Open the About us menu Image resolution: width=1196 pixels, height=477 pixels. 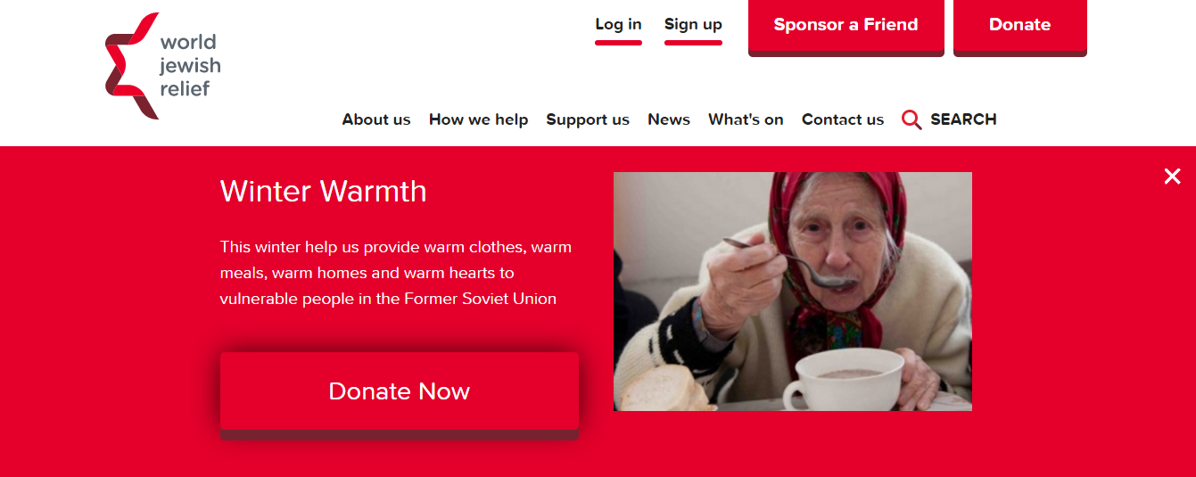(x=376, y=119)
